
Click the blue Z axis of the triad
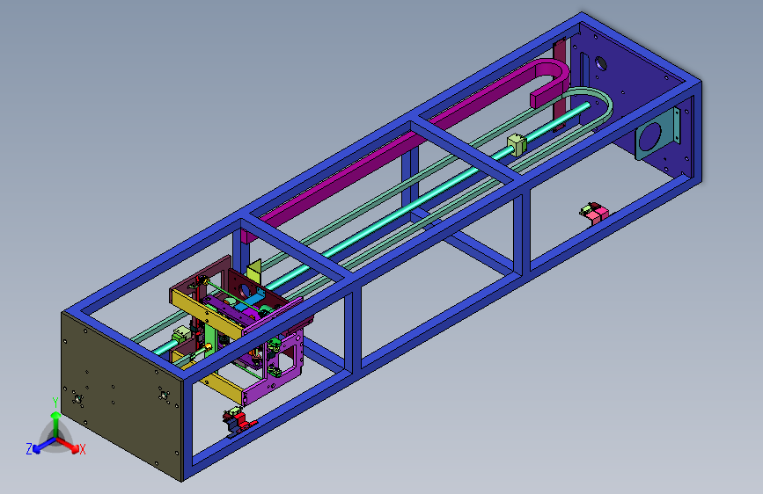[44, 446]
